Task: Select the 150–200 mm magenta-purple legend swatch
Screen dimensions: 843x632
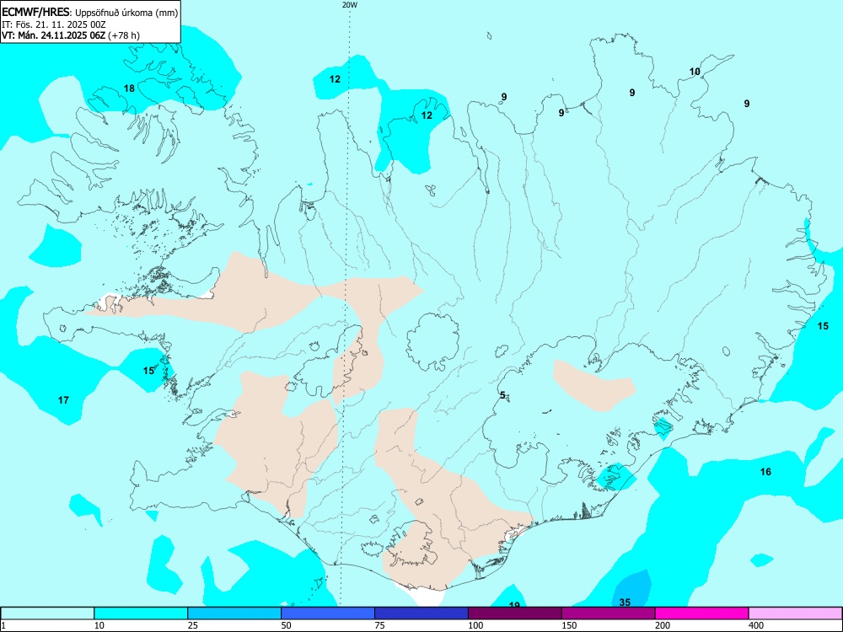Action: pyautogui.click(x=609, y=613)
